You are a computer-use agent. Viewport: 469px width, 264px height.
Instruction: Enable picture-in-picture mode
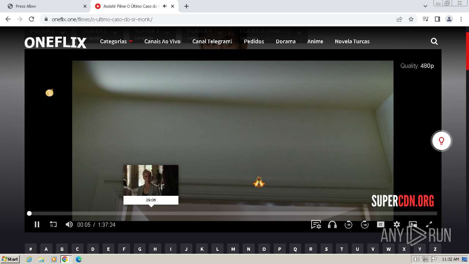click(413, 224)
